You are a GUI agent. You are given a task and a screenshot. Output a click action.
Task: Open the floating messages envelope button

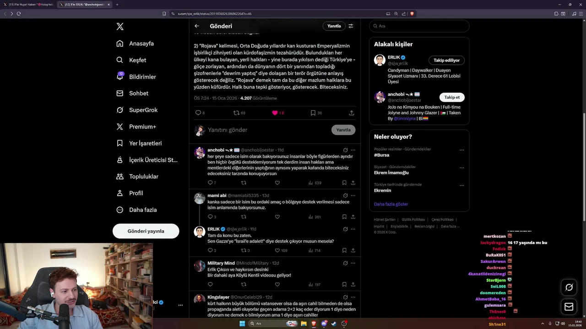point(569,307)
